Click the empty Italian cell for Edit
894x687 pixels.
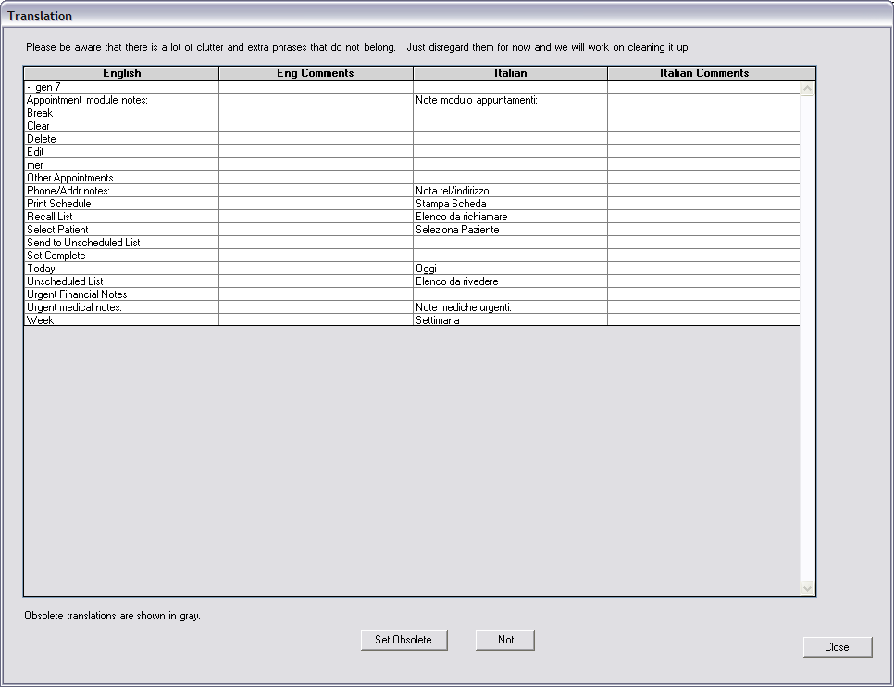pos(510,152)
